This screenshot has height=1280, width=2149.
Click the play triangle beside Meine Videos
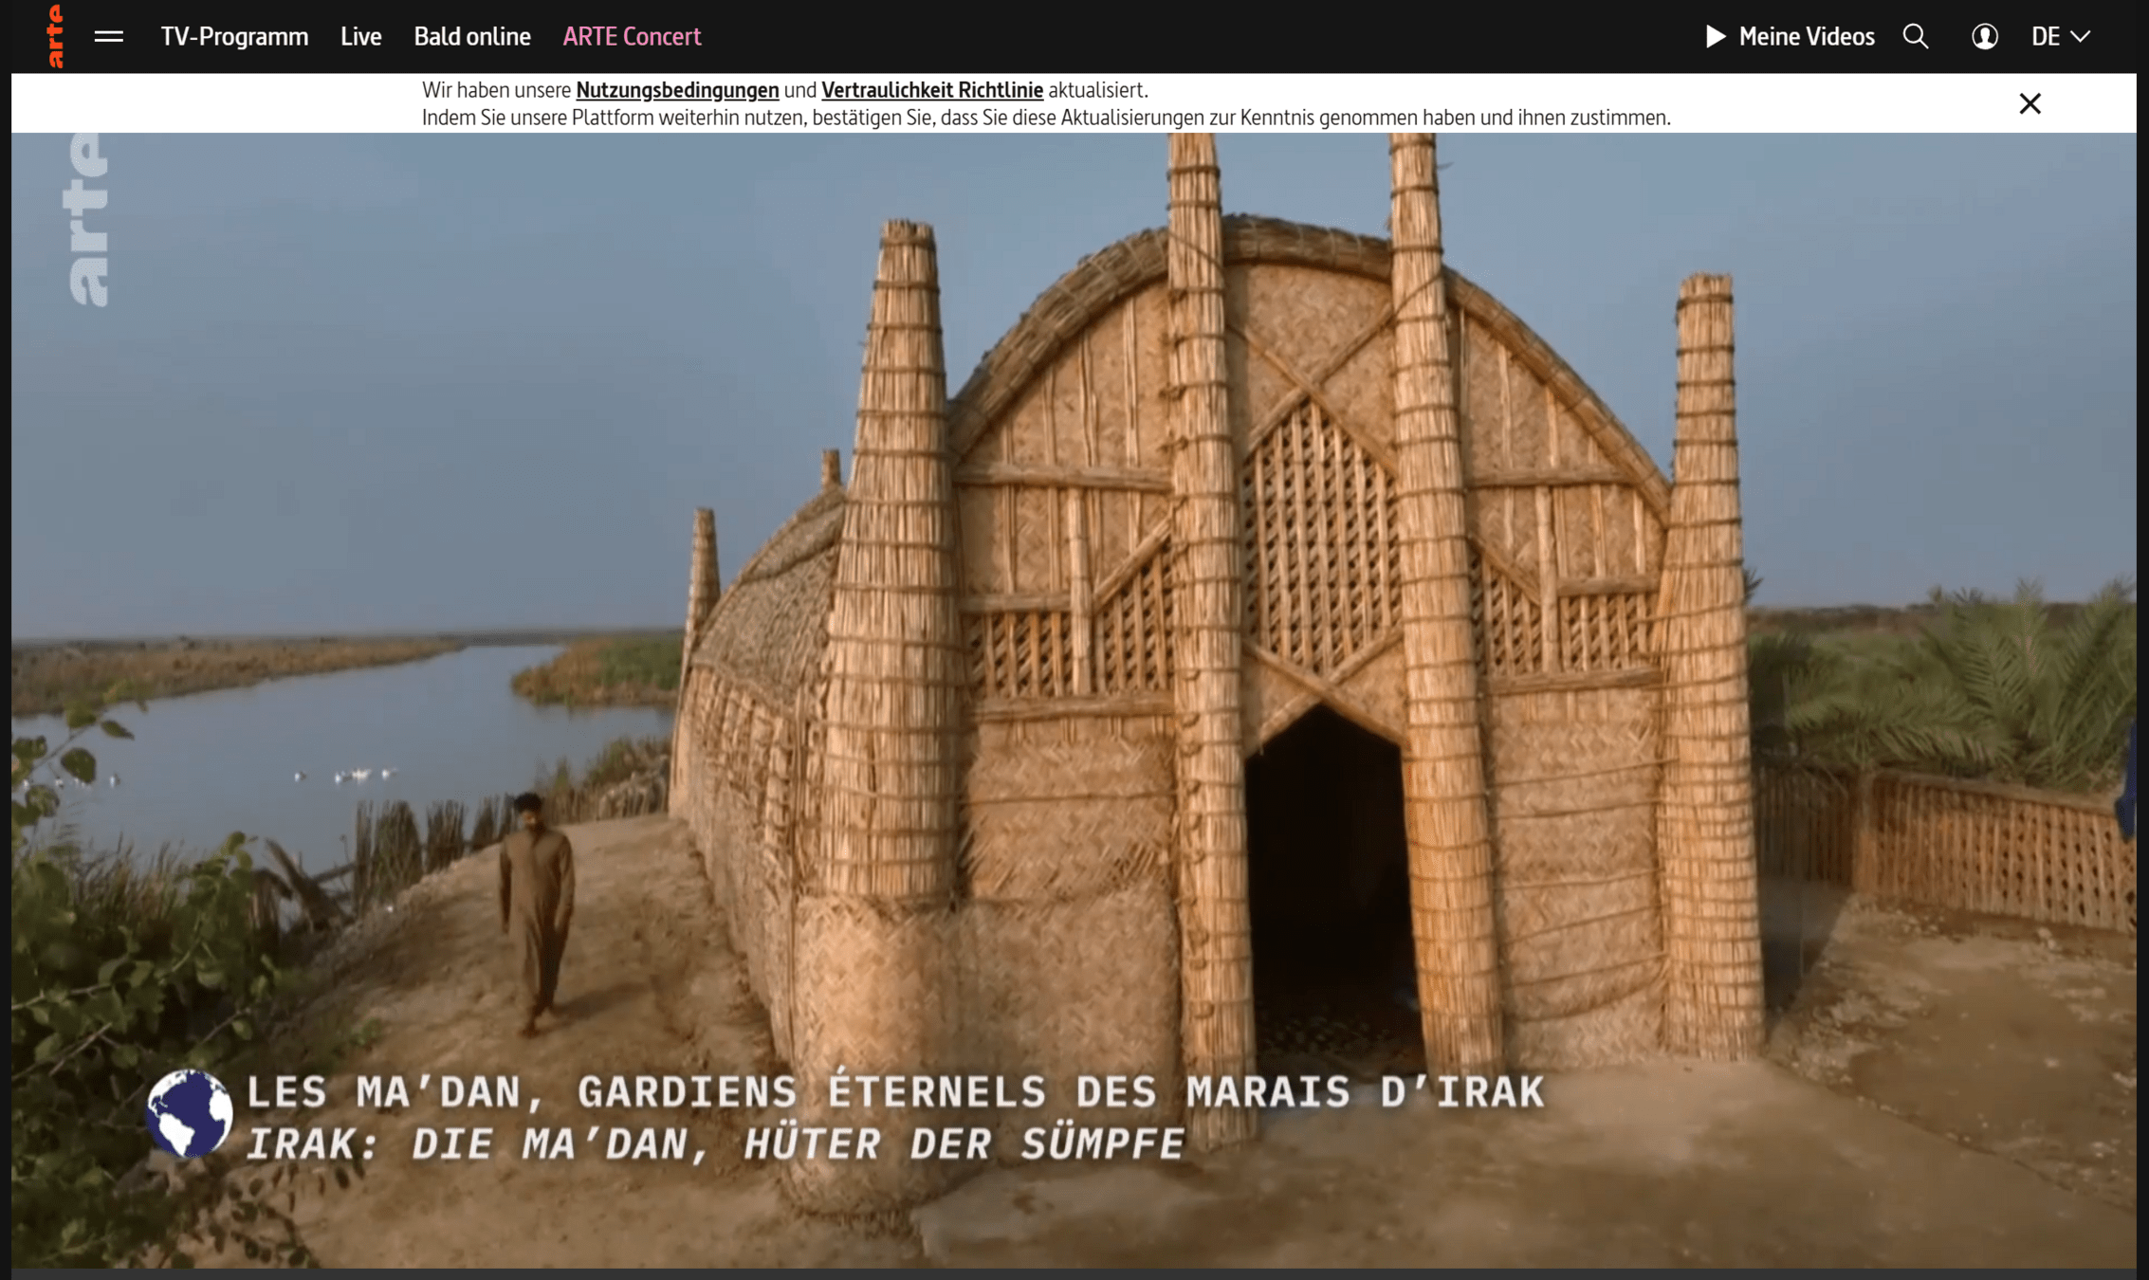(x=1715, y=37)
